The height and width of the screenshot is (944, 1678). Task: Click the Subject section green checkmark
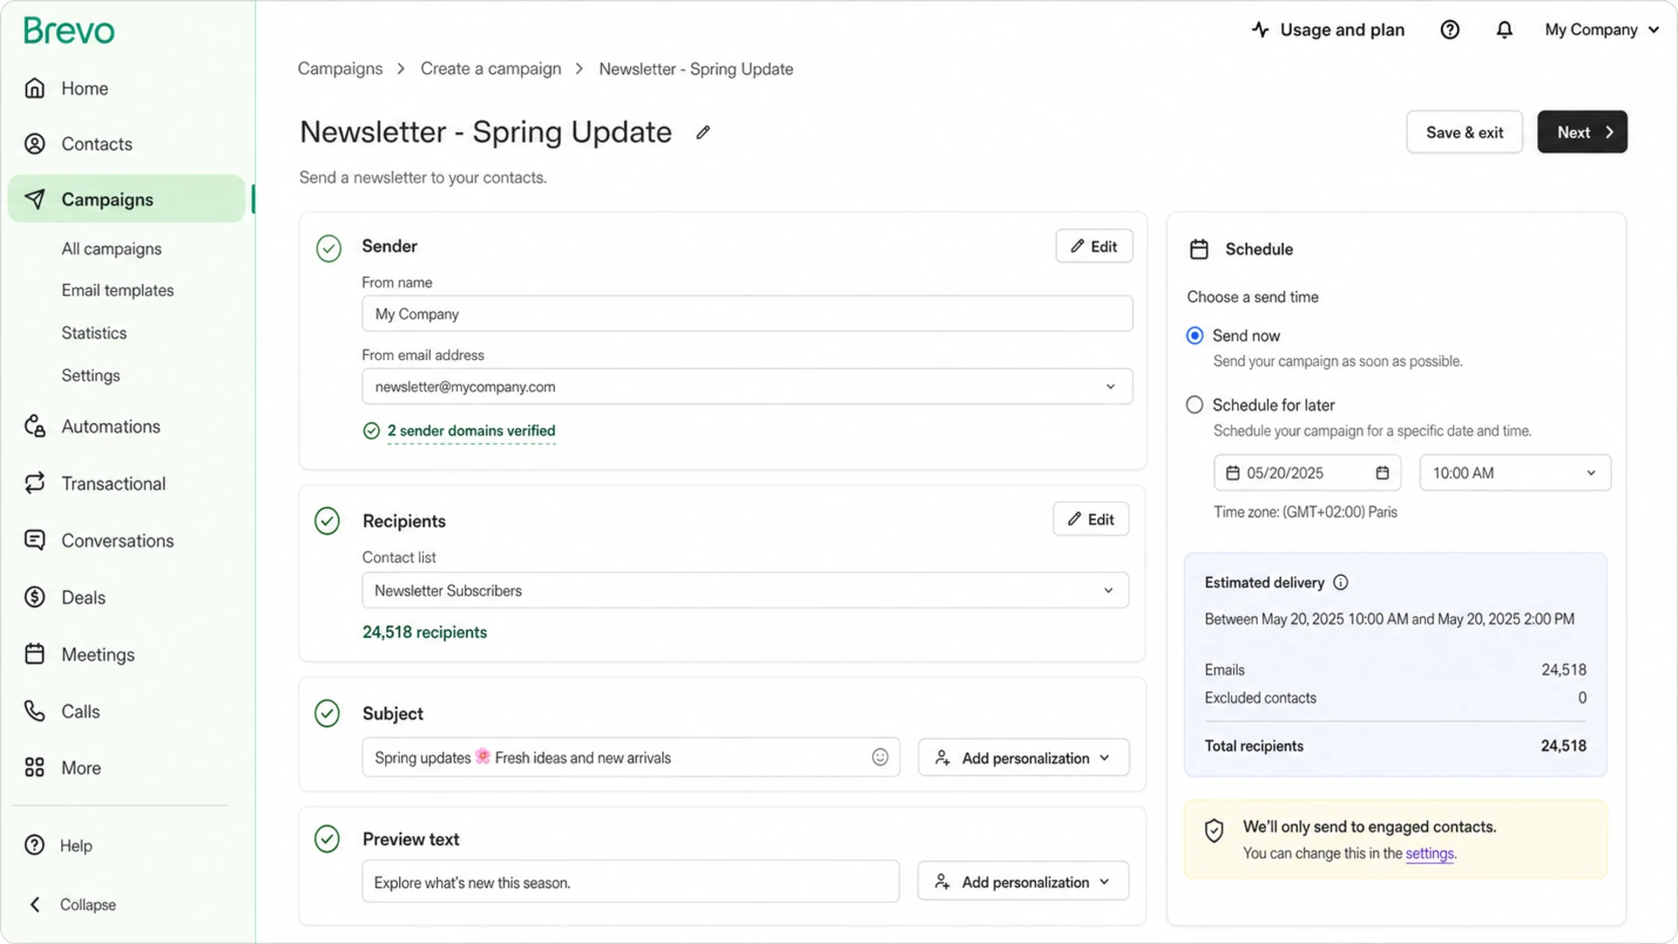coord(327,713)
